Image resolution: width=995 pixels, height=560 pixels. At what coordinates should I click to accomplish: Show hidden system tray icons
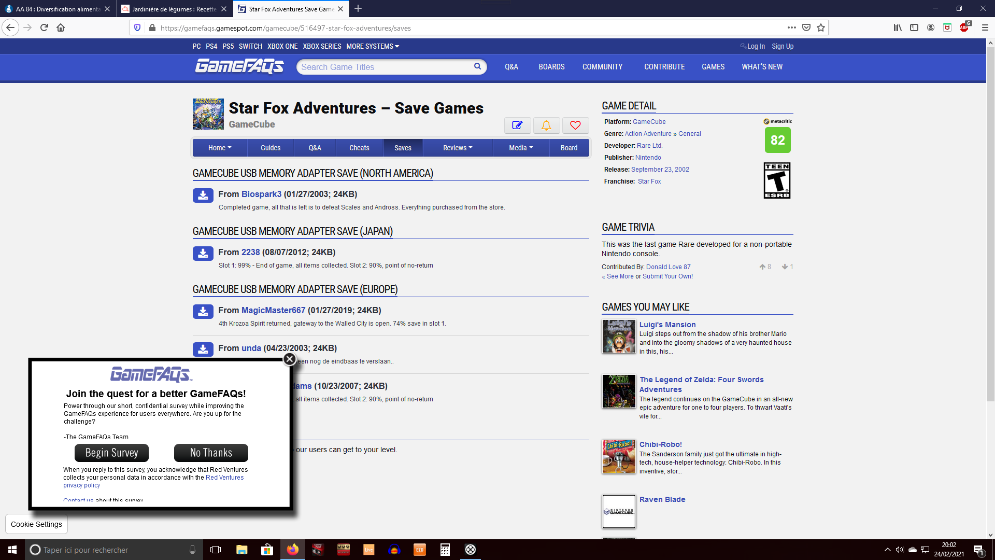[887, 550]
